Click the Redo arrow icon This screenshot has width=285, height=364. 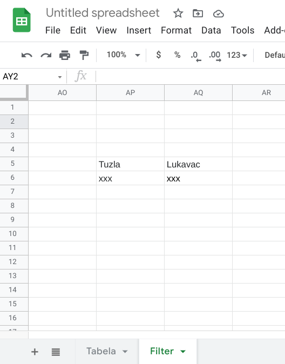click(x=46, y=55)
